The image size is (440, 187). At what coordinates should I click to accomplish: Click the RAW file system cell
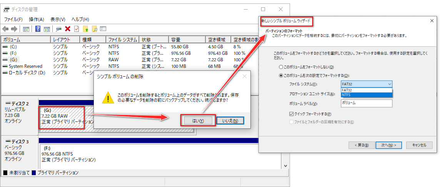[x=113, y=60]
